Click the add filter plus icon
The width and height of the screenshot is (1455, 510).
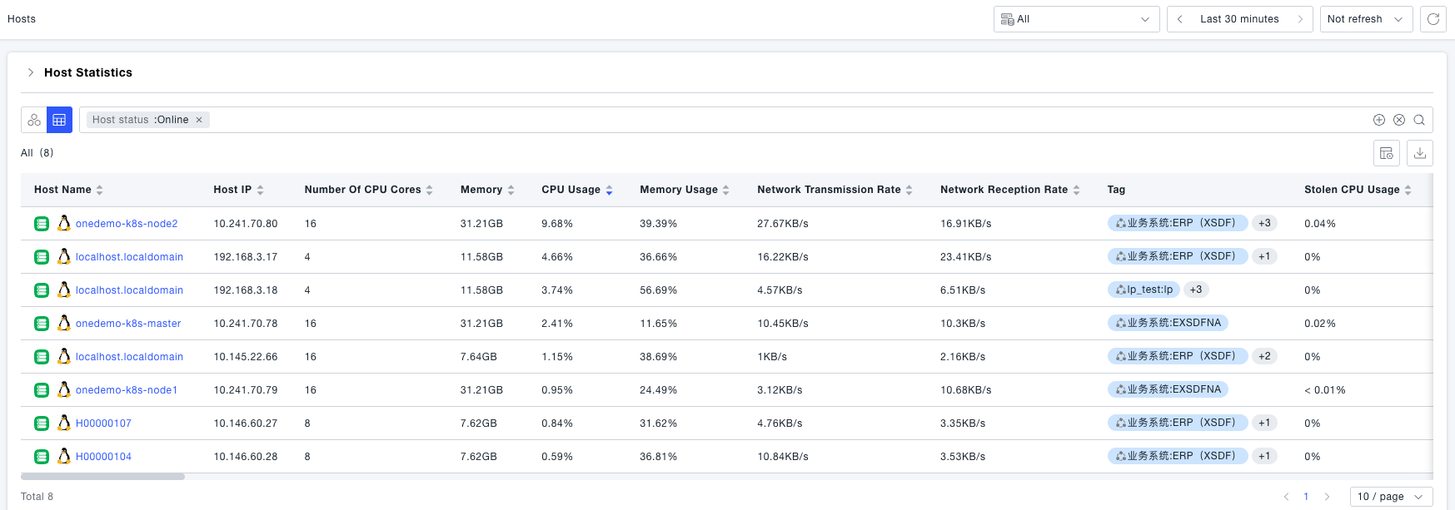click(1379, 120)
